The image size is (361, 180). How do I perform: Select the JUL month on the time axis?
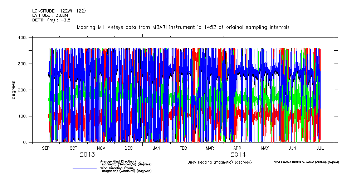click(320, 148)
